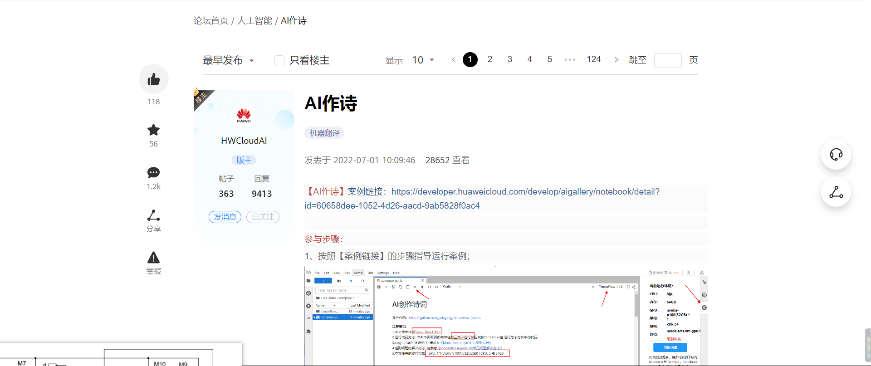Go to page 3

pos(510,59)
